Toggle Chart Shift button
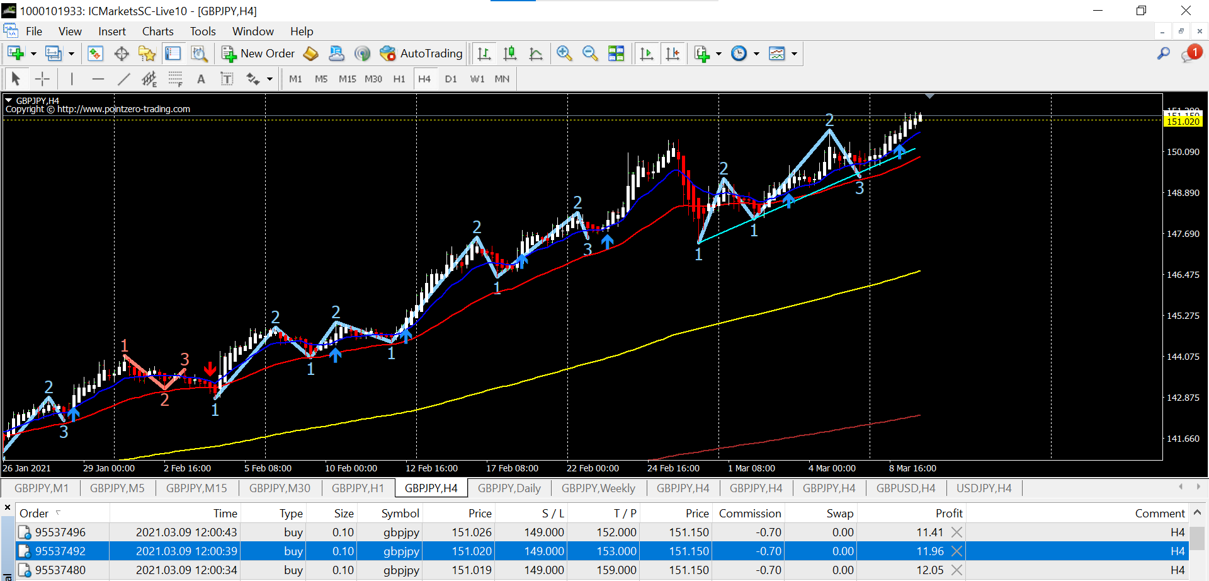Image resolution: width=1209 pixels, height=581 pixels. coord(673,54)
